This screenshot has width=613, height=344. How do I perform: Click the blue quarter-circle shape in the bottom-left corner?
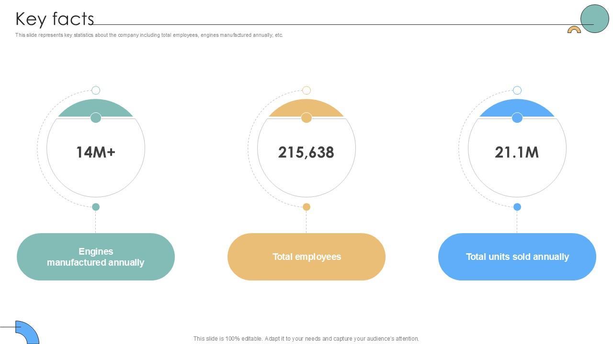[30, 333]
